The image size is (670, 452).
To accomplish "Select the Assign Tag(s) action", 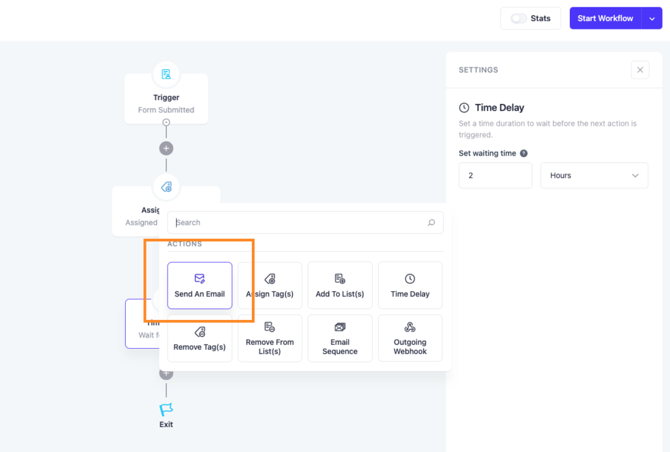I will 270,285.
